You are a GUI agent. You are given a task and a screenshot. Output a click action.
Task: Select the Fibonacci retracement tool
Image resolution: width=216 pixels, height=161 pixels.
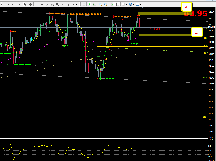[58, 4]
